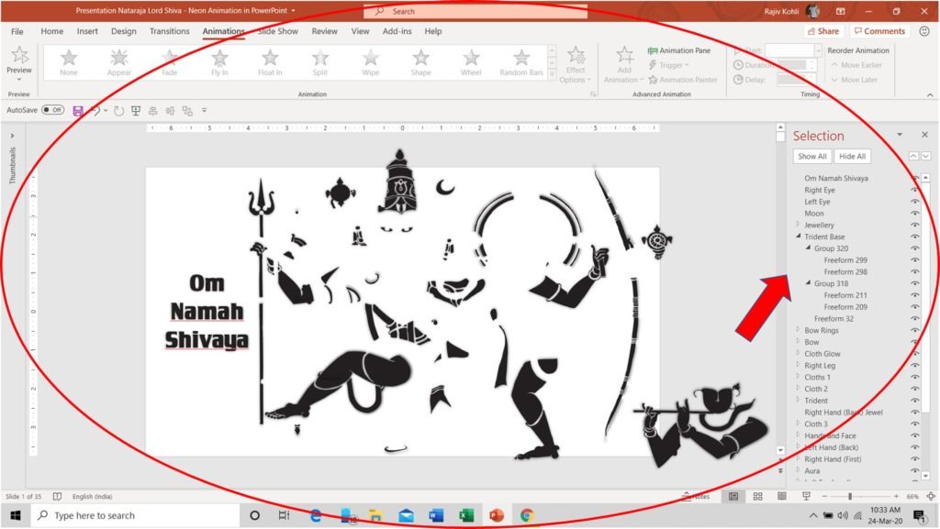Open Word from the taskbar

point(436,515)
